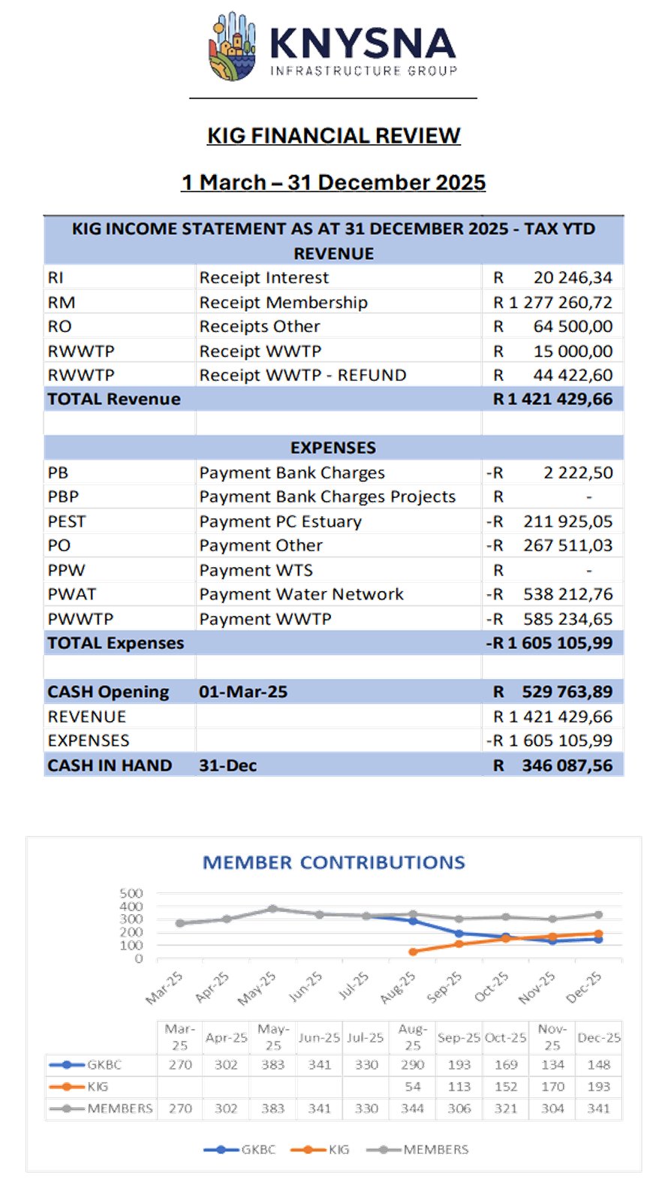Click the 'TOTAL Expenses' row label

pos(116,643)
